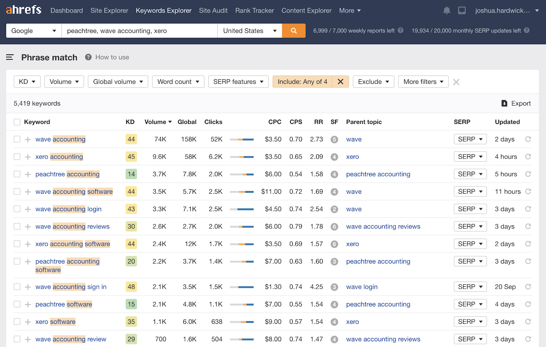The width and height of the screenshot is (546, 347).
Task: Open notifications via the bell icon
Action: (446, 10)
